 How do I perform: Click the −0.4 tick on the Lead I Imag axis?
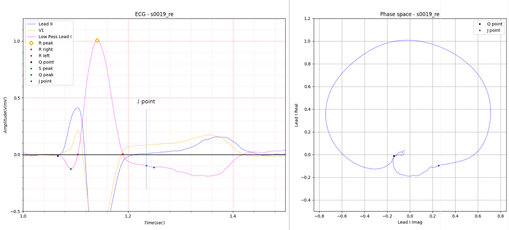tap(365, 216)
